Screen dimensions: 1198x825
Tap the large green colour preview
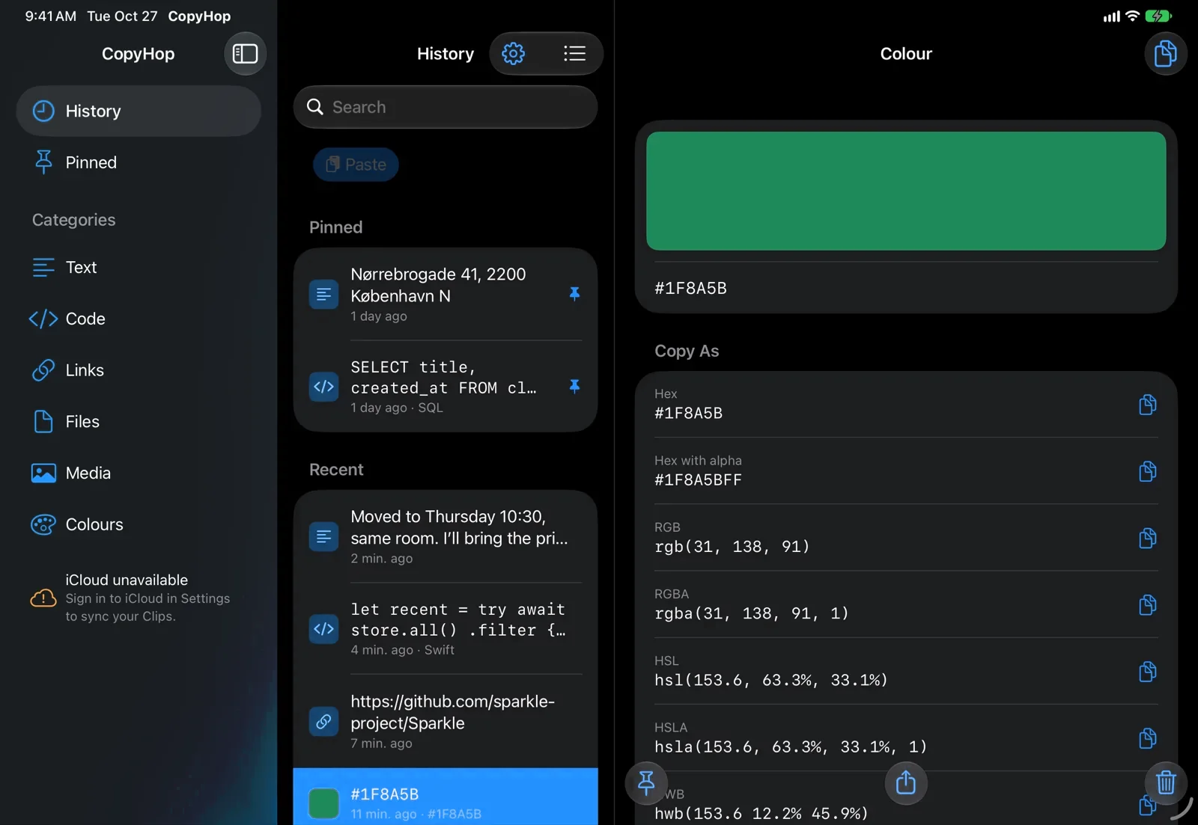906,191
